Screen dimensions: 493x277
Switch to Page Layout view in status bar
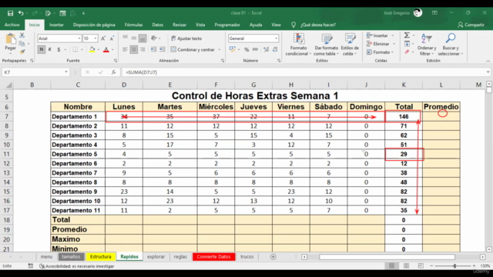click(406, 266)
